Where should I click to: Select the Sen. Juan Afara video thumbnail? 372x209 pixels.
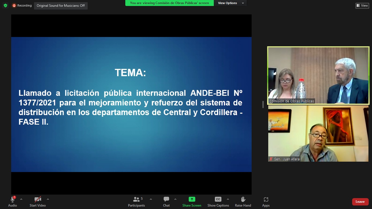click(x=318, y=134)
